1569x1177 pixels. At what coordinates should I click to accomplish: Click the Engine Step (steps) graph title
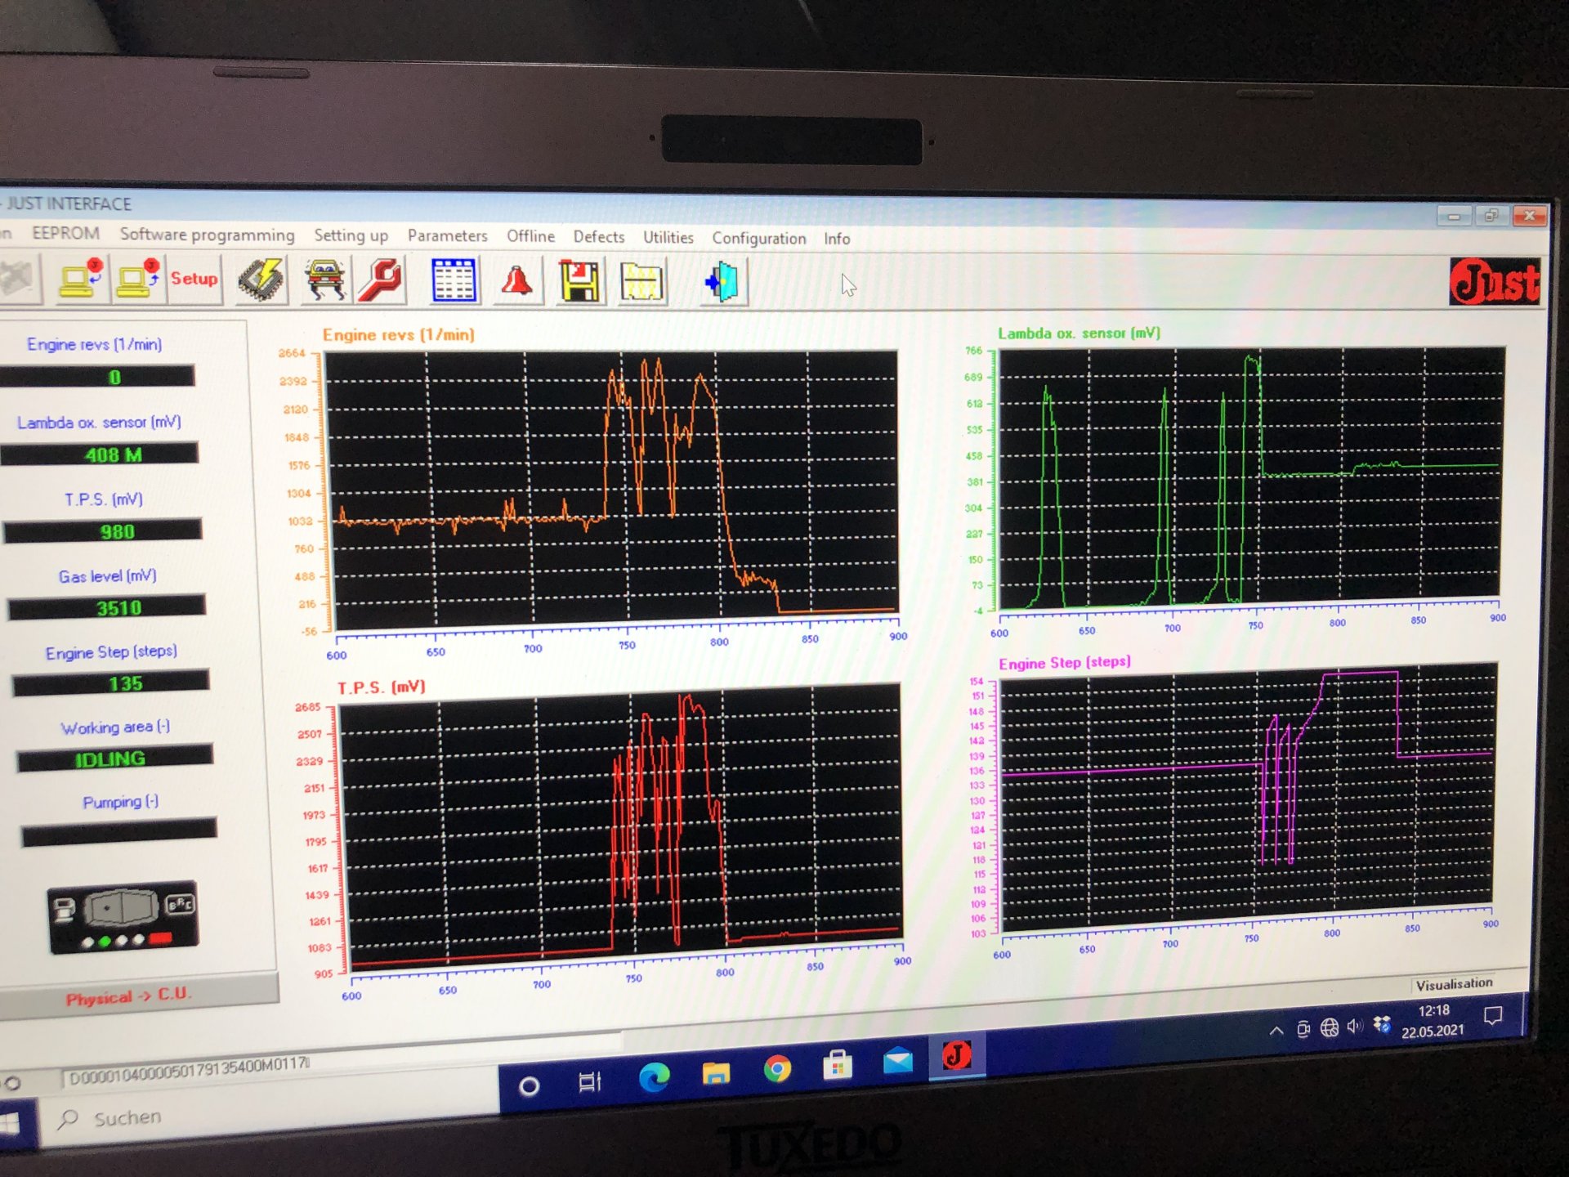[1064, 662]
